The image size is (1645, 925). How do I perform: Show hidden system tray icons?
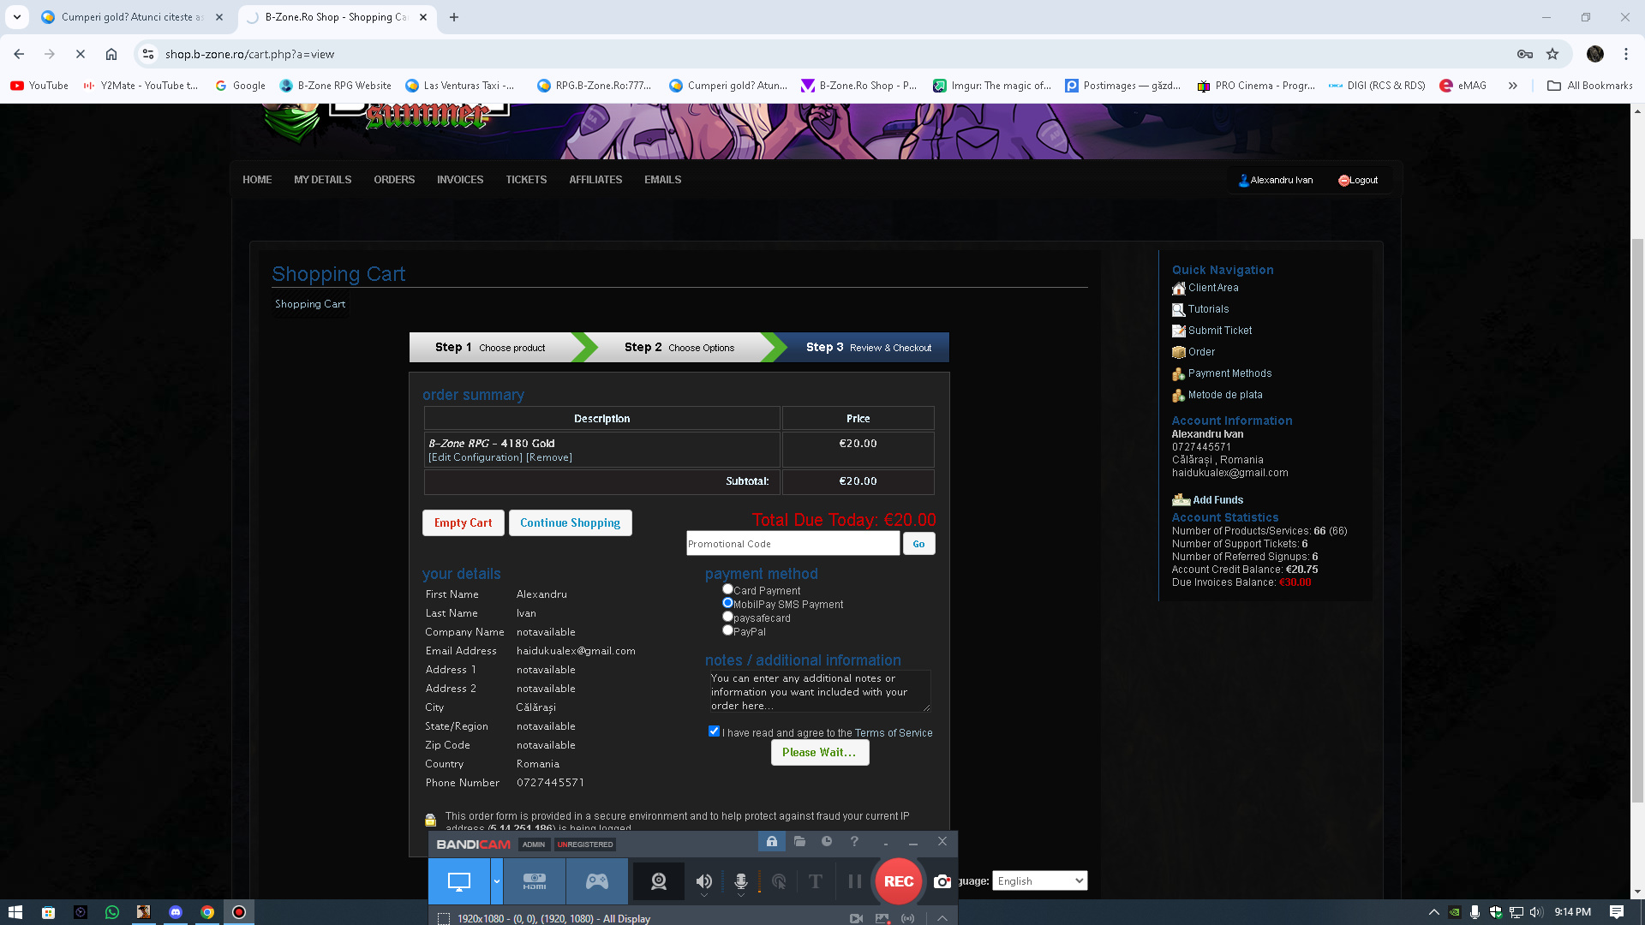(x=1433, y=912)
